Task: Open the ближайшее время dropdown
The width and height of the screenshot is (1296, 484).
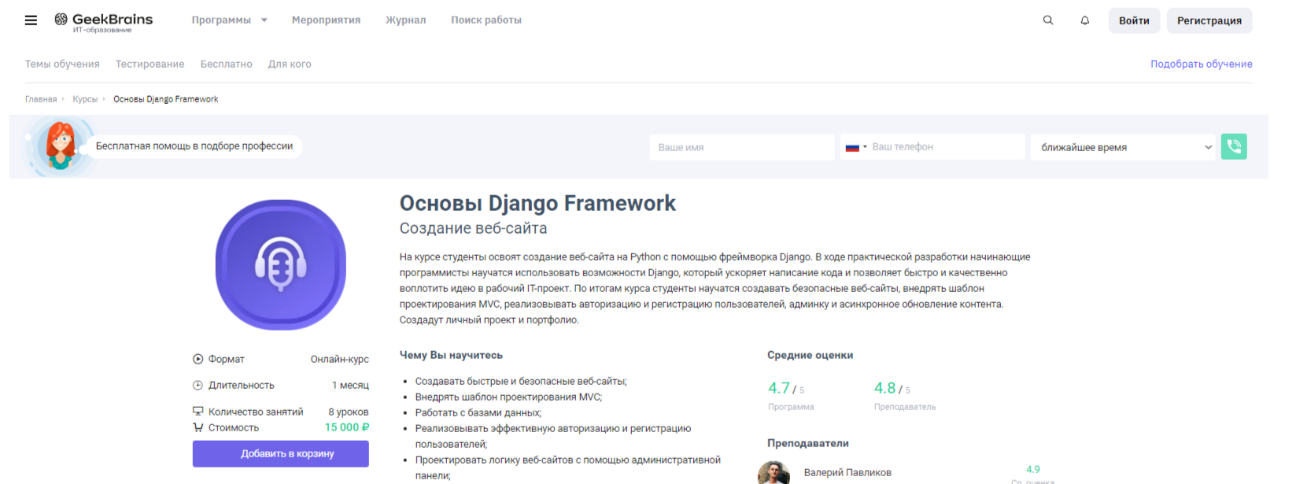Action: click(1124, 147)
